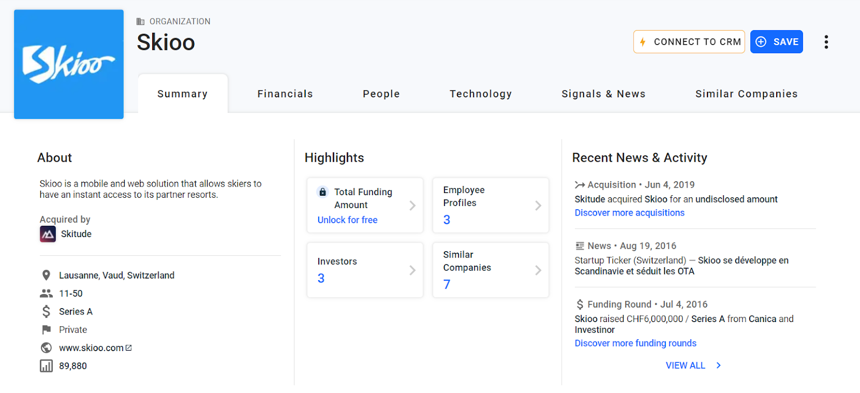860x393 pixels.
Task: Switch to the Similar Companies tab
Action: (746, 94)
